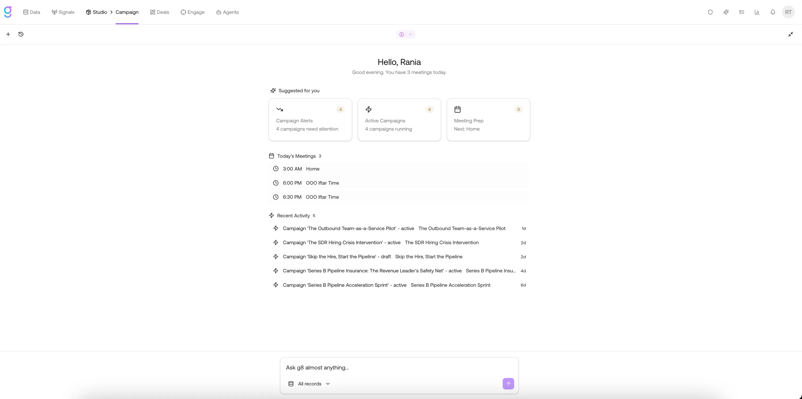Viewport: 802px width, 399px height.
Task: Select the Campaign breadcrumb item
Action: [x=127, y=12]
